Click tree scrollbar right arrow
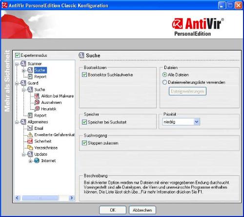This screenshot has height=217, width=244. pyautogui.click(x=71, y=198)
